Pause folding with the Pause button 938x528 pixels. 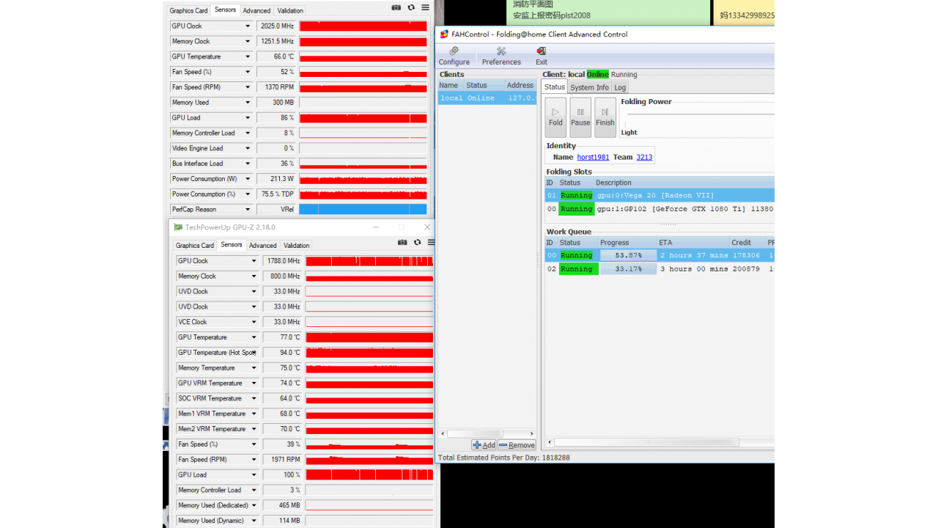click(580, 117)
